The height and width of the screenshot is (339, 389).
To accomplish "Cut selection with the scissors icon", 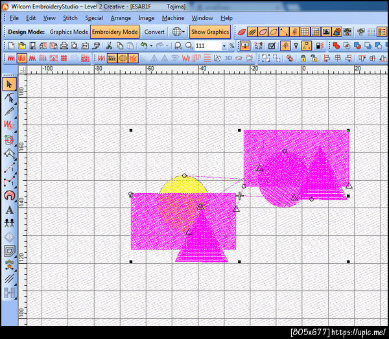I will 109,45.
